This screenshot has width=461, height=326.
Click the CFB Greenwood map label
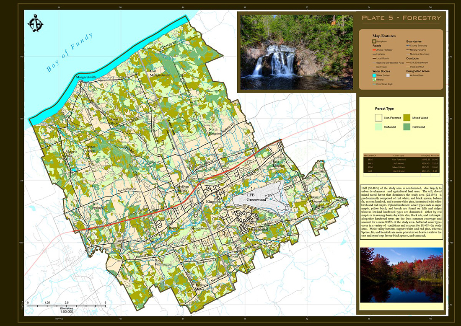coord(256,197)
